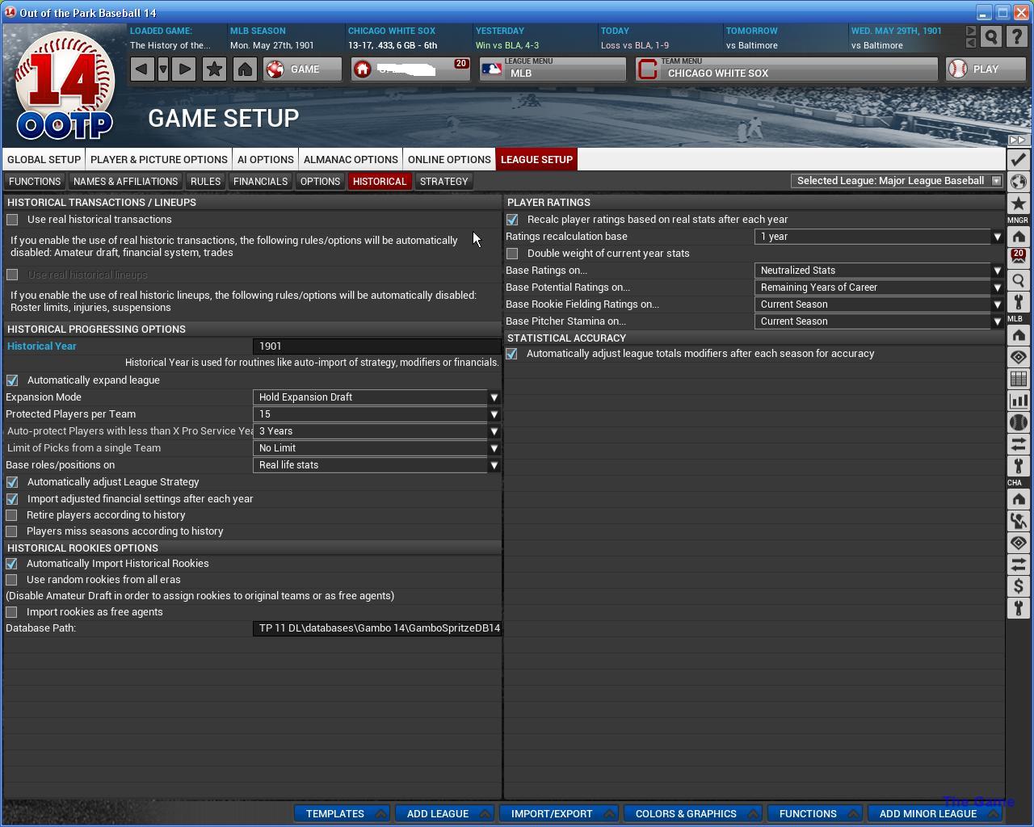Click the Historical Year input field
This screenshot has height=827, width=1034.
[376, 346]
